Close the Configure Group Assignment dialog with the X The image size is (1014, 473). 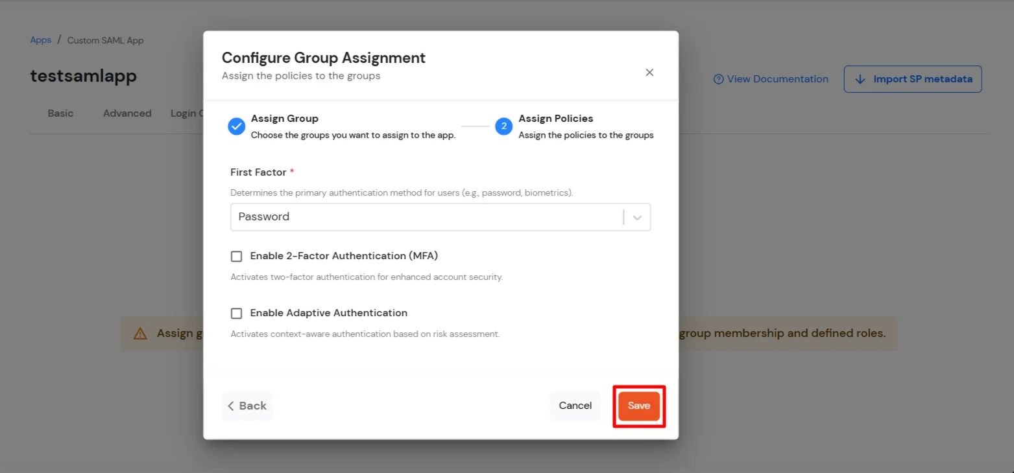649,73
